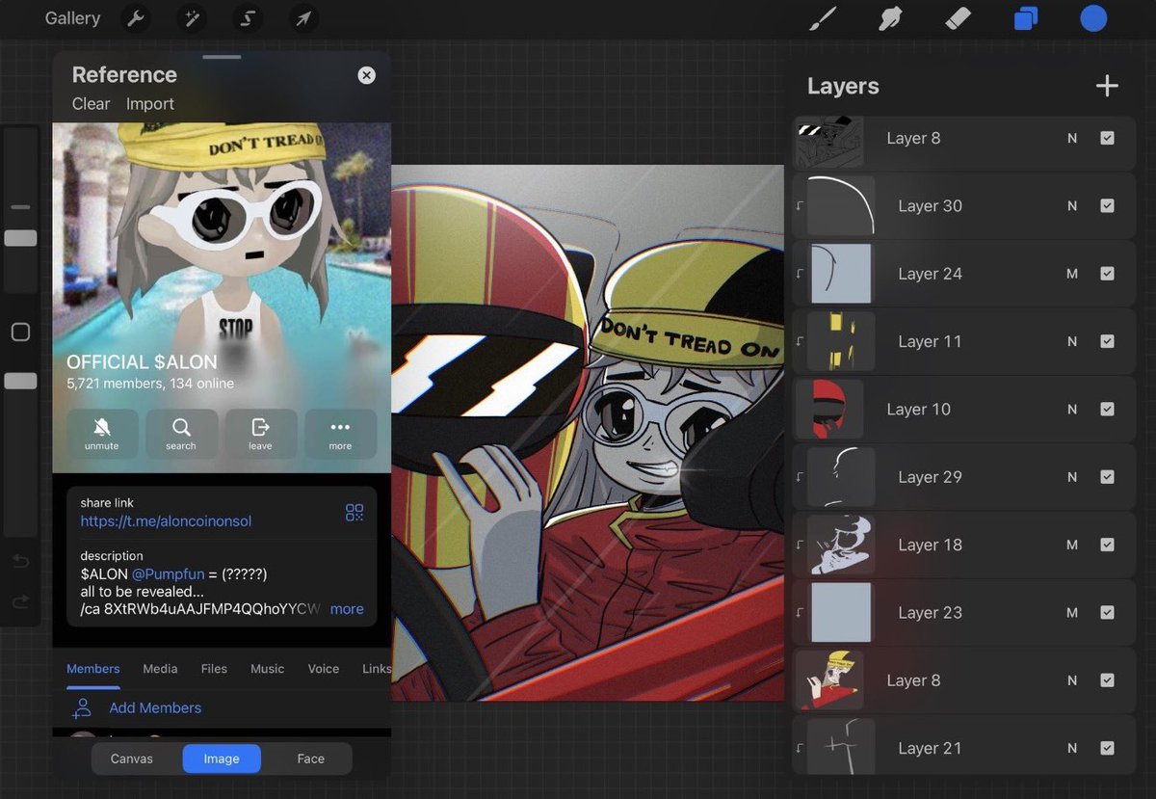The height and width of the screenshot is (799, 1156).
Task: Open the Gallery
Action: pos(72,18)
